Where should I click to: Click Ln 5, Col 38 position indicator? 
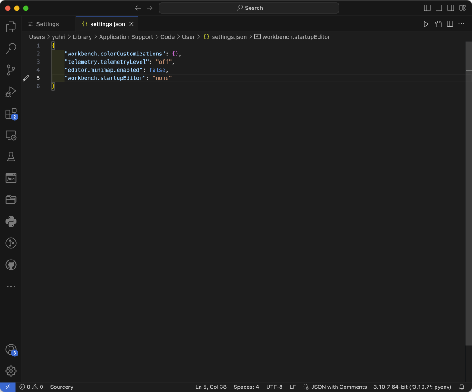click(211, 387)
